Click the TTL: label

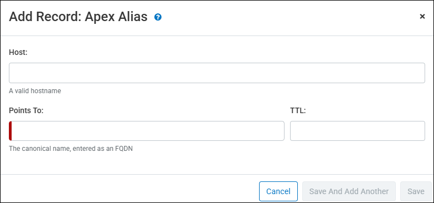pyautogui.click(x=298, y=111)
